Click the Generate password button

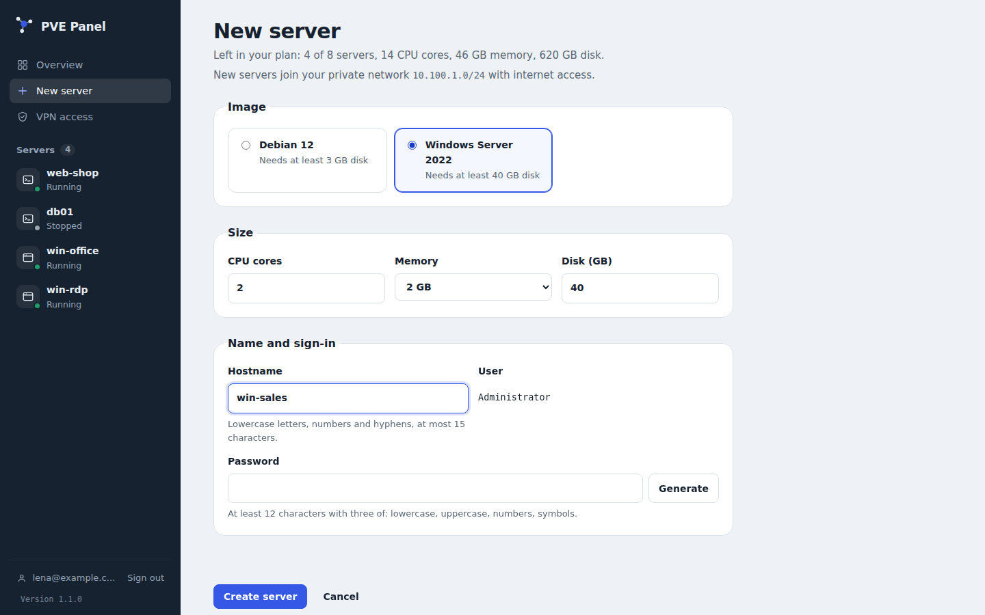click(683, 489)
